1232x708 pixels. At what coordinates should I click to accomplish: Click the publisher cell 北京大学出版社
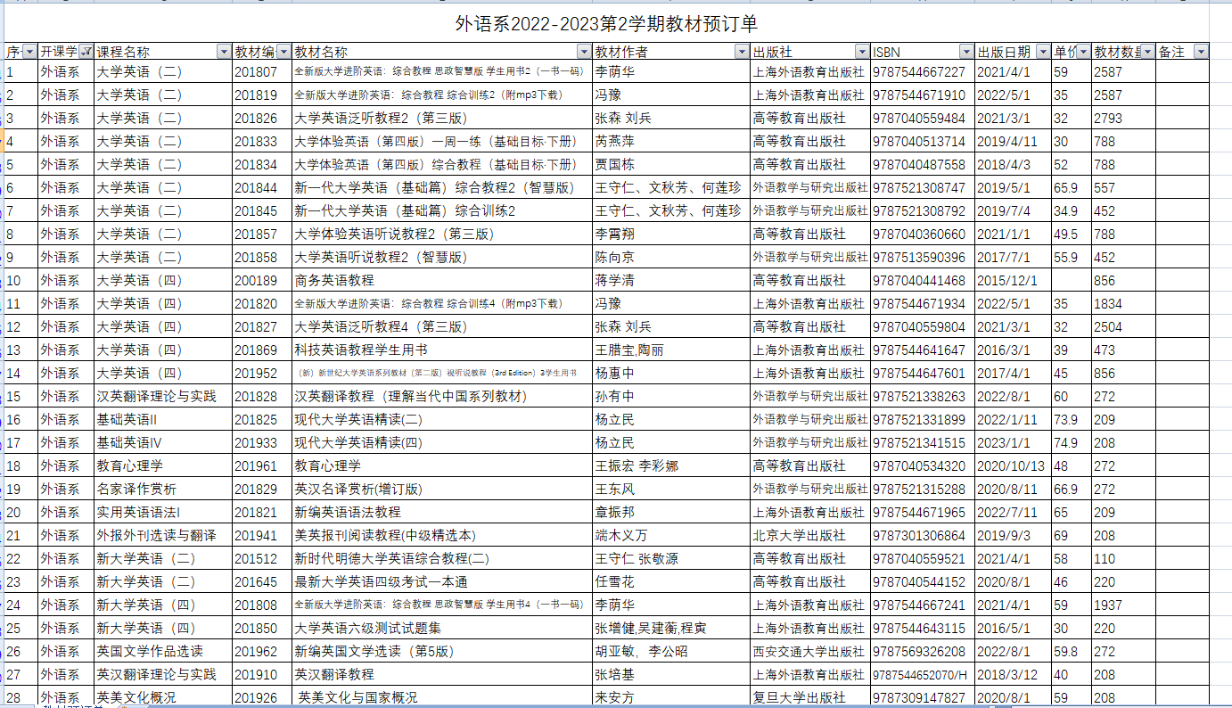tap(810, 535)
